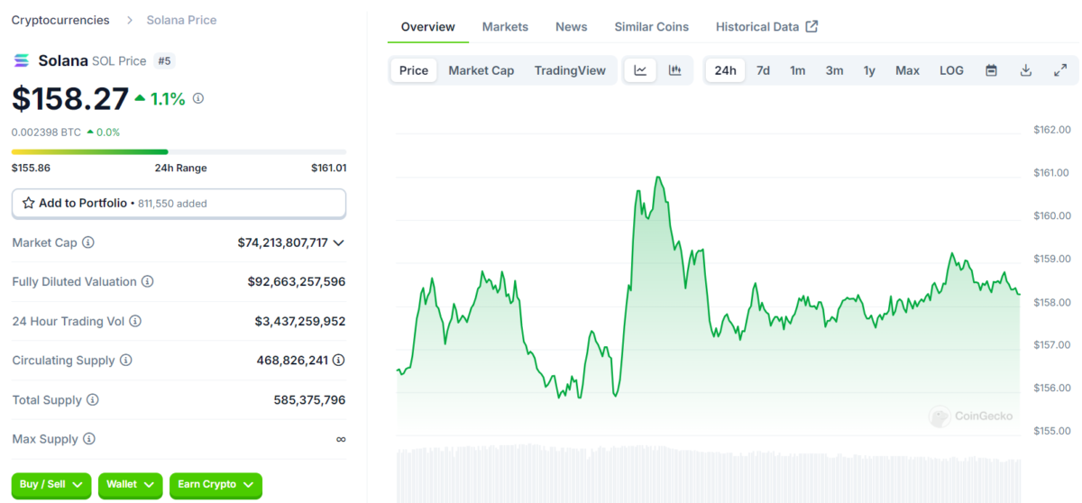Click the $74,213,807,717 market cap value

283,243
